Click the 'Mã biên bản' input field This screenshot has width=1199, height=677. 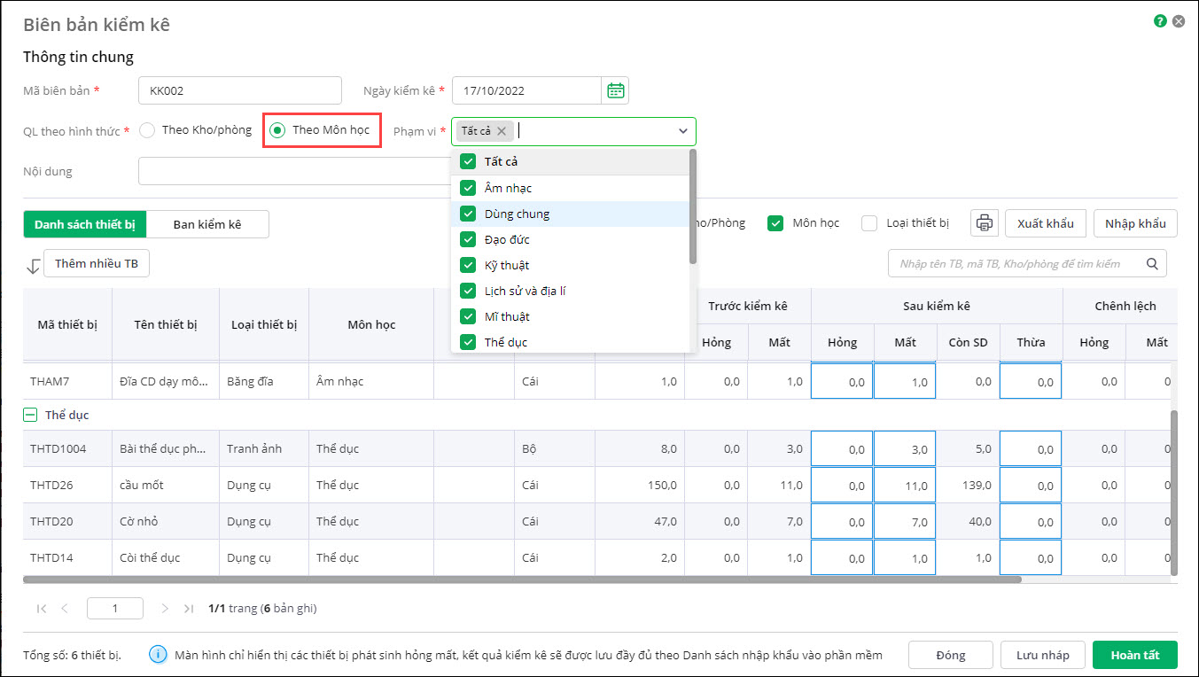[240, 90]
